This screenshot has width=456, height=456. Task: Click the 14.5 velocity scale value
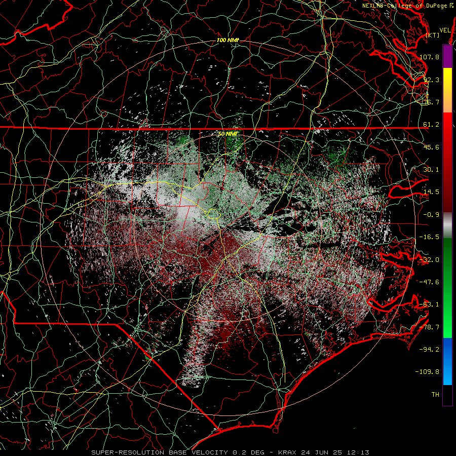pos(431,192)
